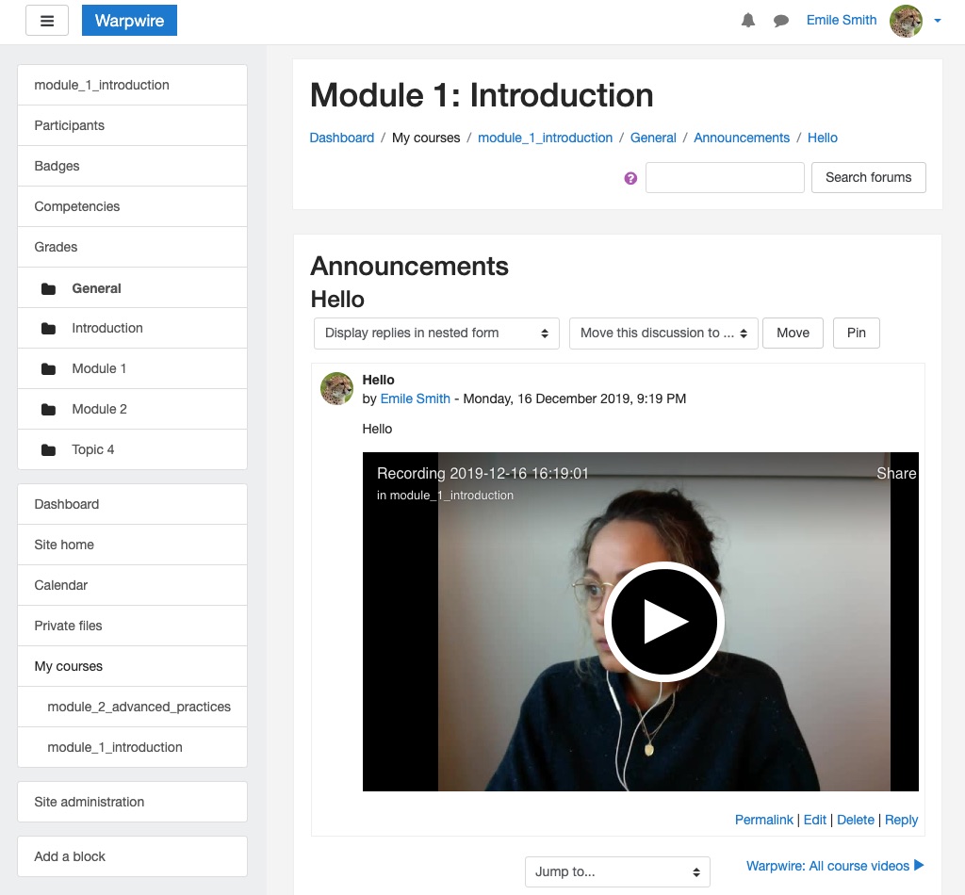The width and height of the screenshot is (965, 895).
Task: Open the Calendar sidebar item
Action: coord(132,586)
